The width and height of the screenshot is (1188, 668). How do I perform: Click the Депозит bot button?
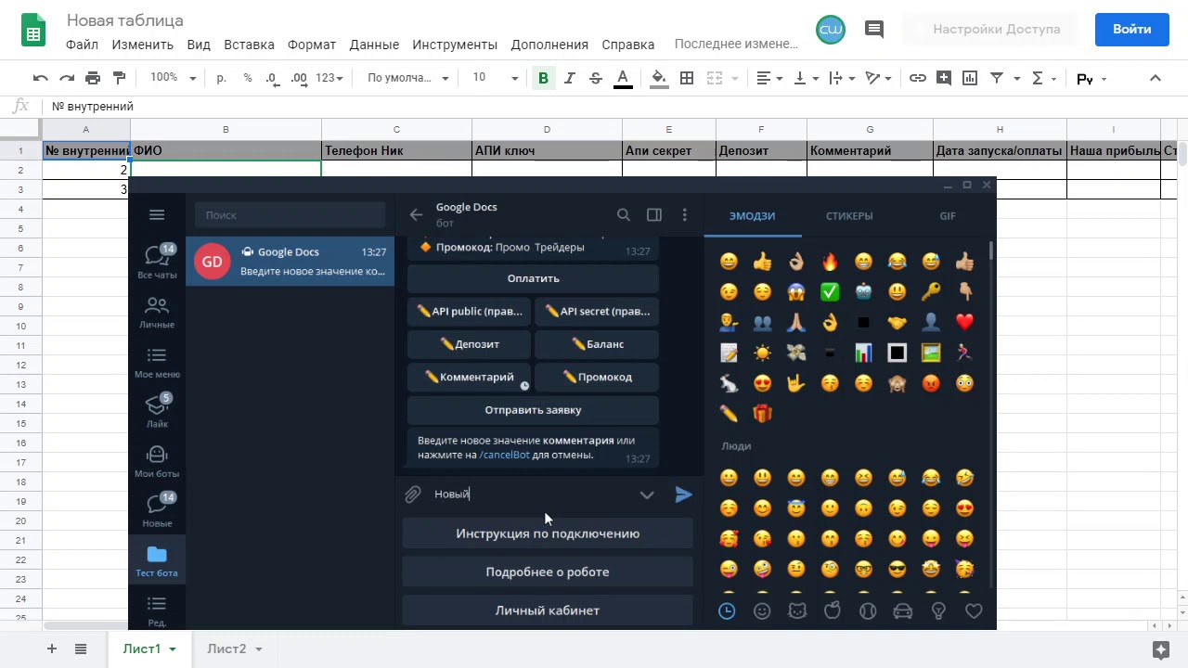pos(469,344)
